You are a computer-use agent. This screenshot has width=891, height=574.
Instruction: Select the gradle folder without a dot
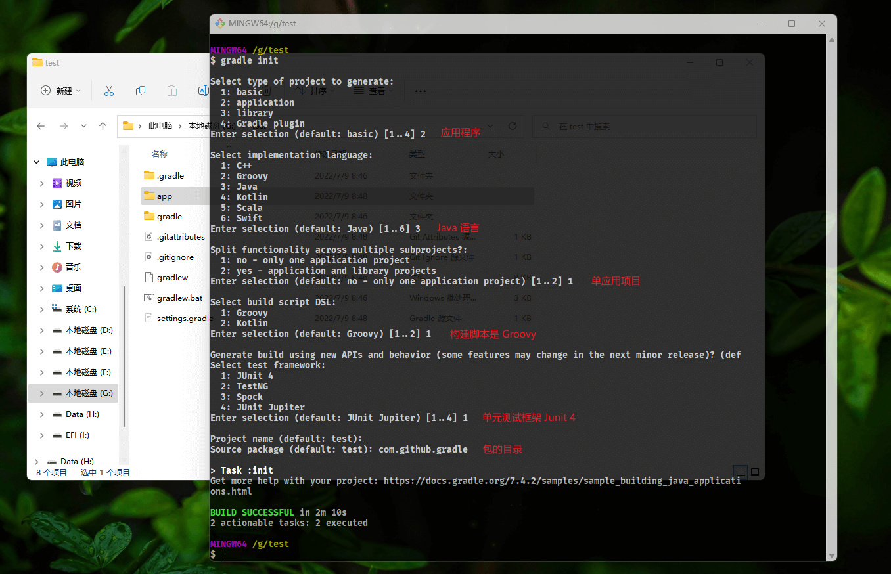pos(170,217)
